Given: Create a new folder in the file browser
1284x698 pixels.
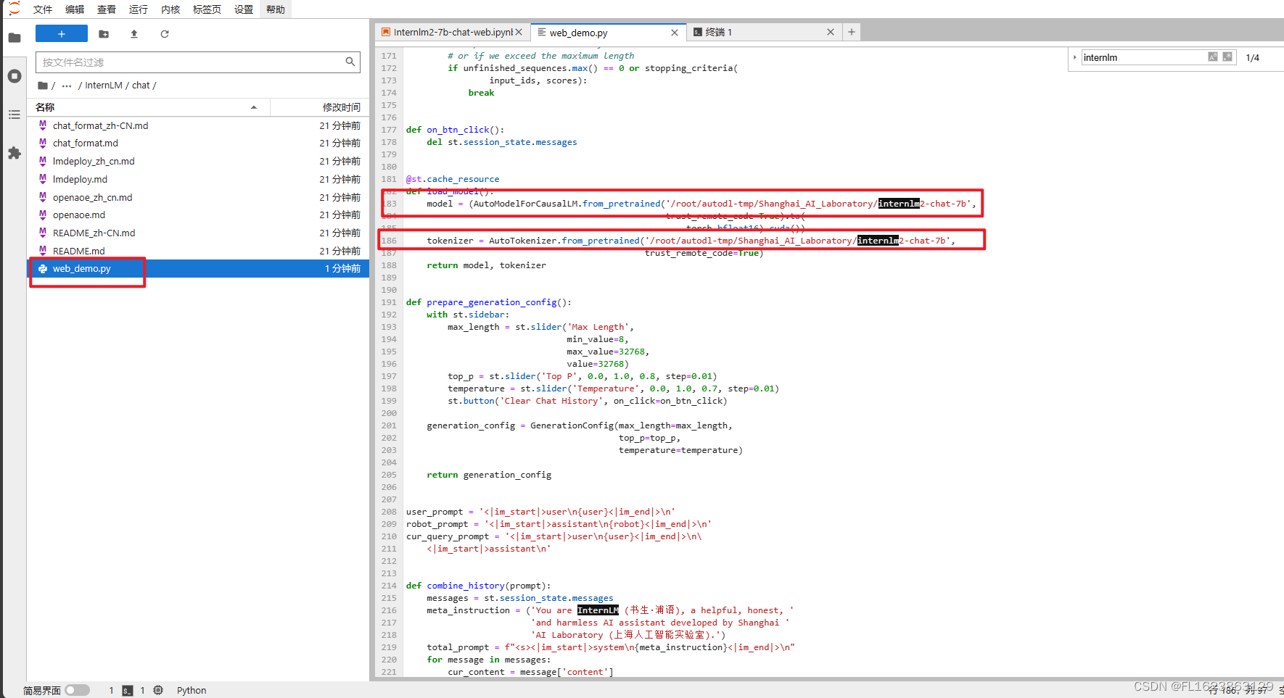Looking at the screenshot, I should [104, 33].
